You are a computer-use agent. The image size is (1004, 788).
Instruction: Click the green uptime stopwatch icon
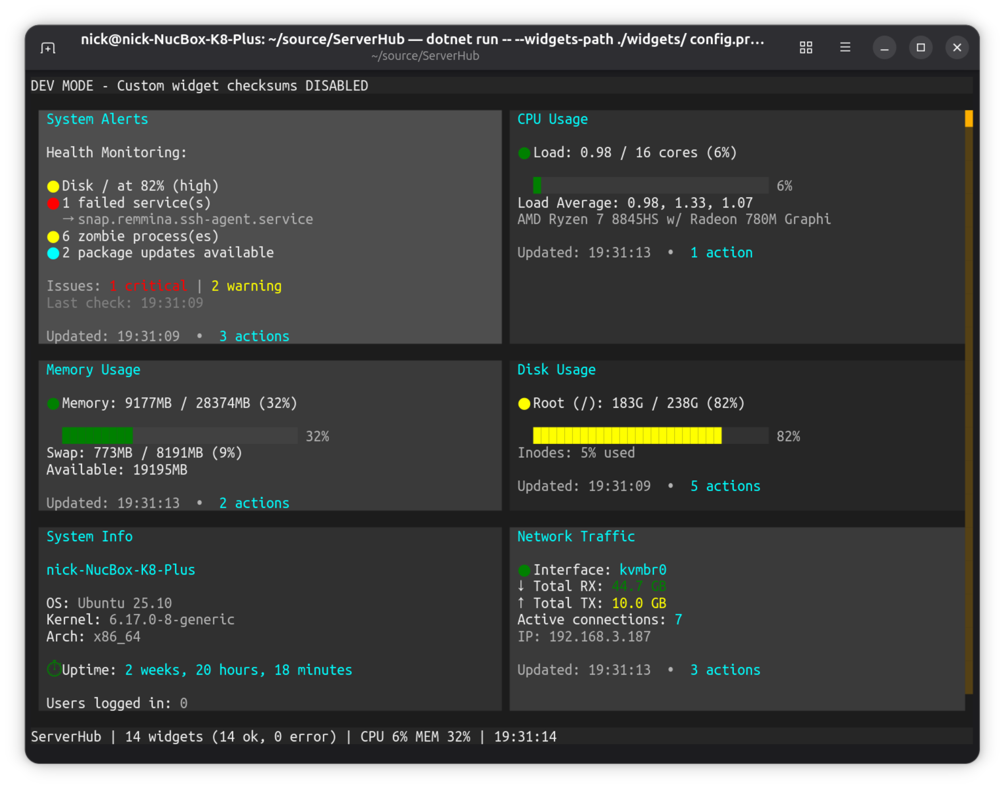[x=54, y=669]
